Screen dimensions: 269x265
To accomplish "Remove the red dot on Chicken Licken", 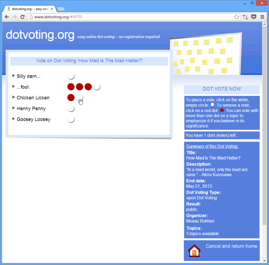I will pos(71,97).
